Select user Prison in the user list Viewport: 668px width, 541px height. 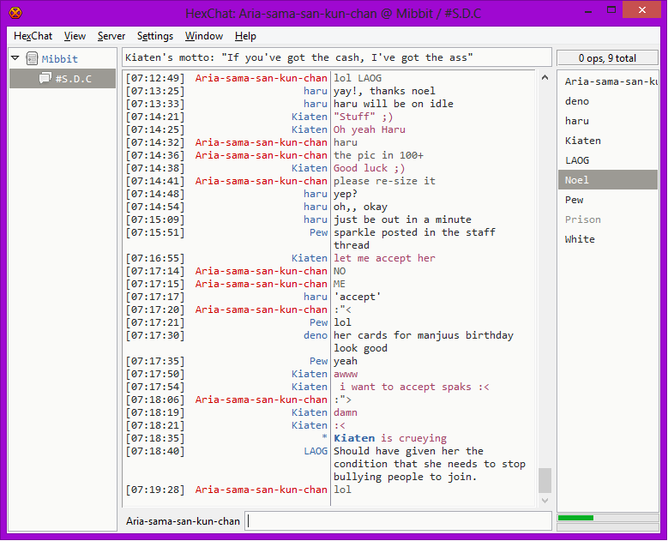(582, 219)
